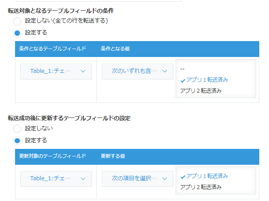Deselect 'アプリ１転送済み' in condition value list
This screenshot has width=269, height=201.
(x=207, y=80)
